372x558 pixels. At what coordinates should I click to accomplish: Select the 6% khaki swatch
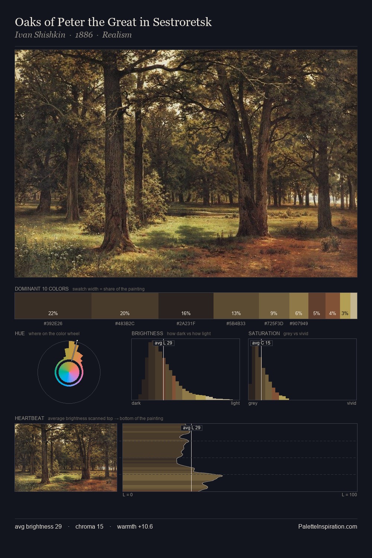point(299,306)
